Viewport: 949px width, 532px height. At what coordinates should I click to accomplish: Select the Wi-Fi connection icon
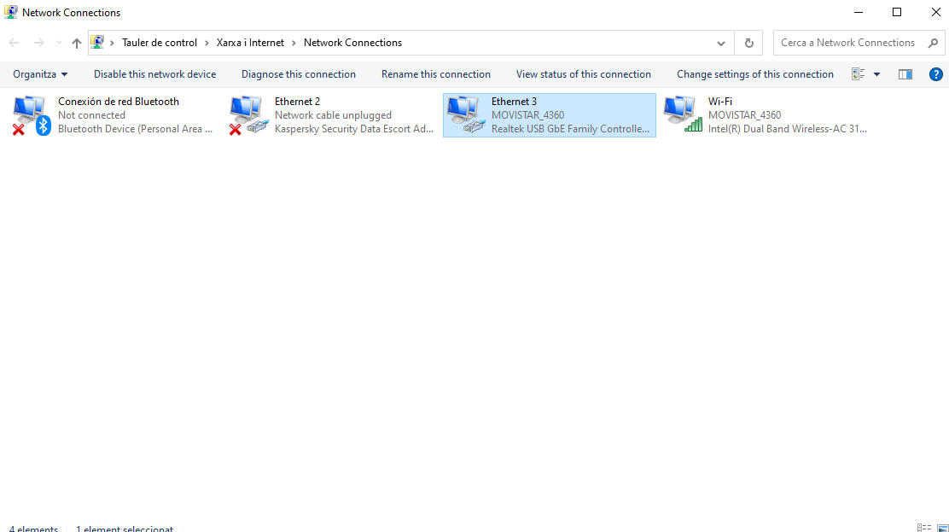pos(682,115)
